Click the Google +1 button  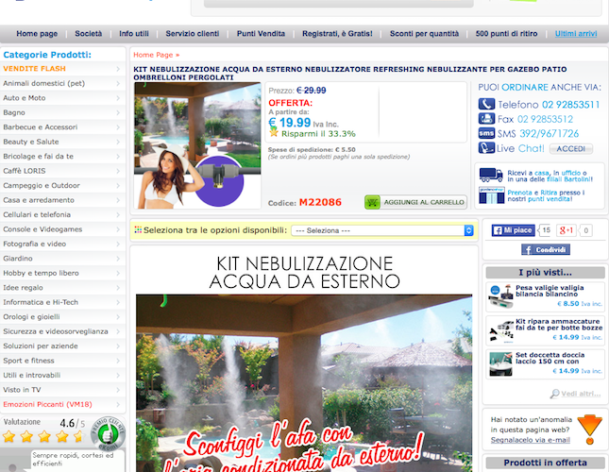click(x=567, y=230)
